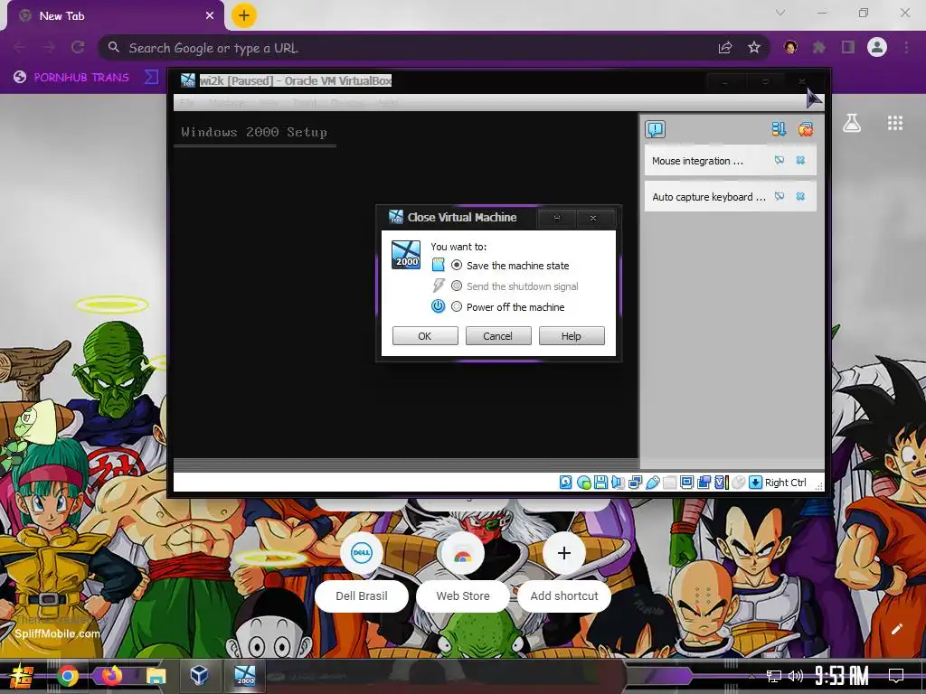Go forward in Chrome
This screenshot has height=694, width=926.
(49, 47)
